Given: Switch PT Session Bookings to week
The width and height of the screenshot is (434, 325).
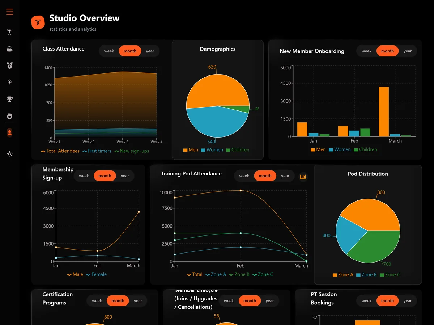Looking at the screenshot, I should [x=366, y=301].
